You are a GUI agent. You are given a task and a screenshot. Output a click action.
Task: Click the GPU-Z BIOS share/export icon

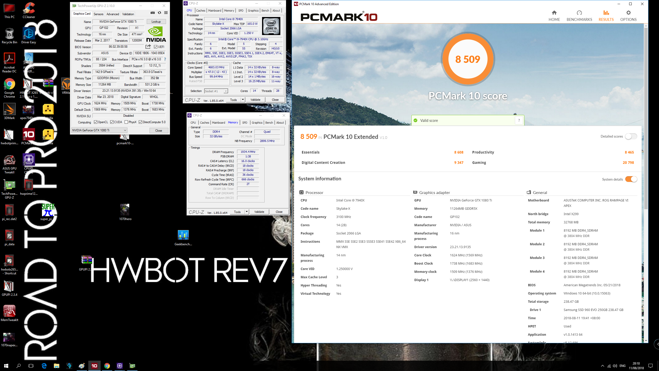(148, 47)
